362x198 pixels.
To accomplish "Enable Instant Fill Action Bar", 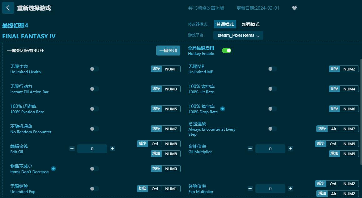I will pyautogui.click(x=94, y=89).
